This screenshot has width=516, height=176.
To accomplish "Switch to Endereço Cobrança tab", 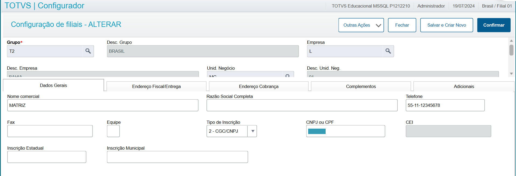I will pos(258,86).
